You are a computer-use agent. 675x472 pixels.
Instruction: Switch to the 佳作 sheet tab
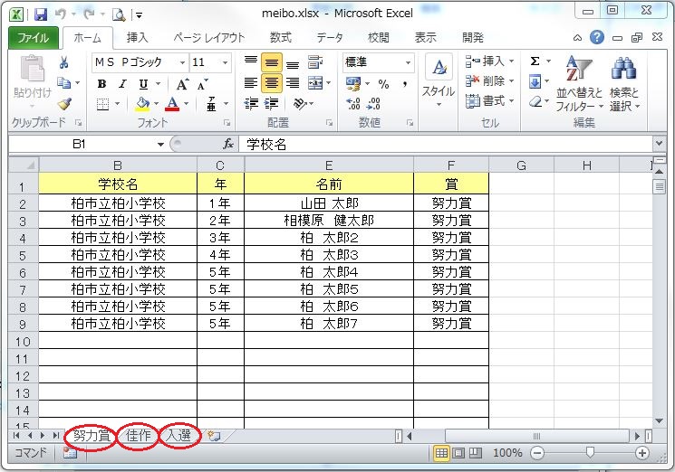[x=139, y=436]
